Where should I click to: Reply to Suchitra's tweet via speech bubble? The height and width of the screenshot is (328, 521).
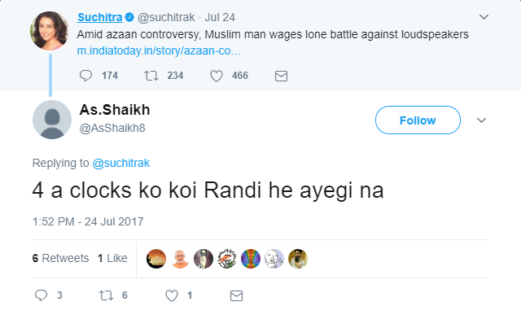coord(87,76)
